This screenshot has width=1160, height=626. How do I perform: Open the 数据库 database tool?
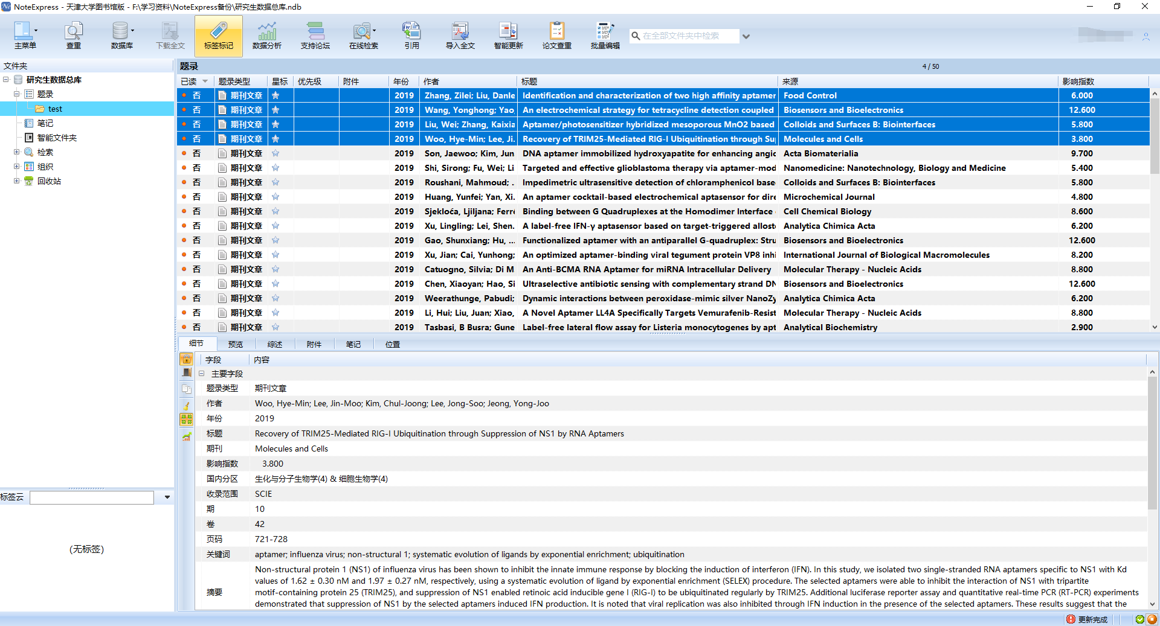click(x=122, y=36)
